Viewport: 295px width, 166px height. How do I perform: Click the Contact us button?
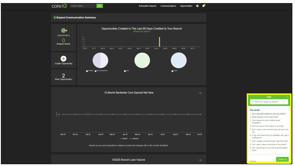pos(282,159)
